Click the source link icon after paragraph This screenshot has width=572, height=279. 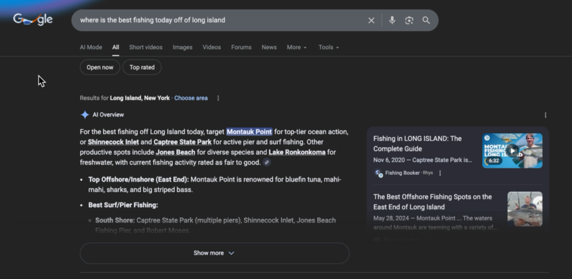pyautogui.click(x=267, y=162)
